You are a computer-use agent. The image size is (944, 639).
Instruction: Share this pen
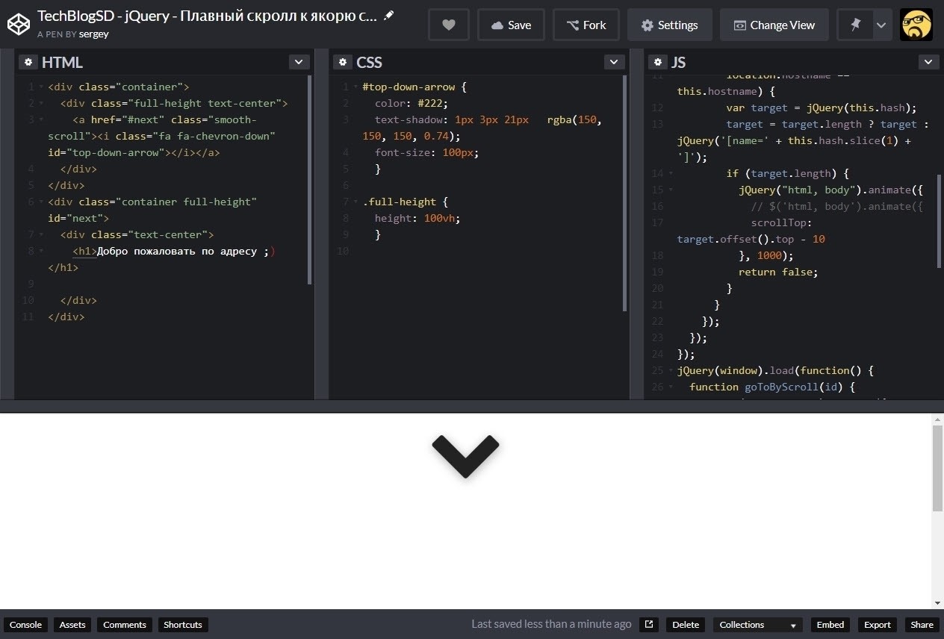click(x=922, y=625)
